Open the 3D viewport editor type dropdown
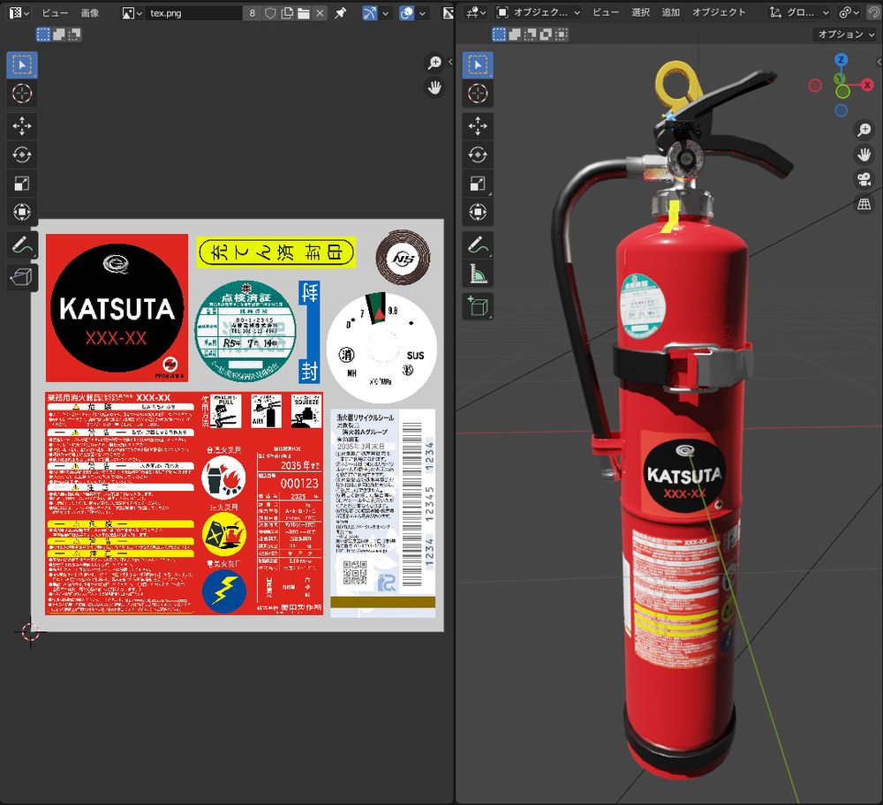The image size is (883, 805). 477,13
